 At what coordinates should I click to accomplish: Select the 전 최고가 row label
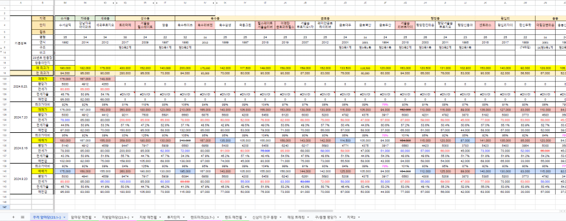tap(43, 73)
